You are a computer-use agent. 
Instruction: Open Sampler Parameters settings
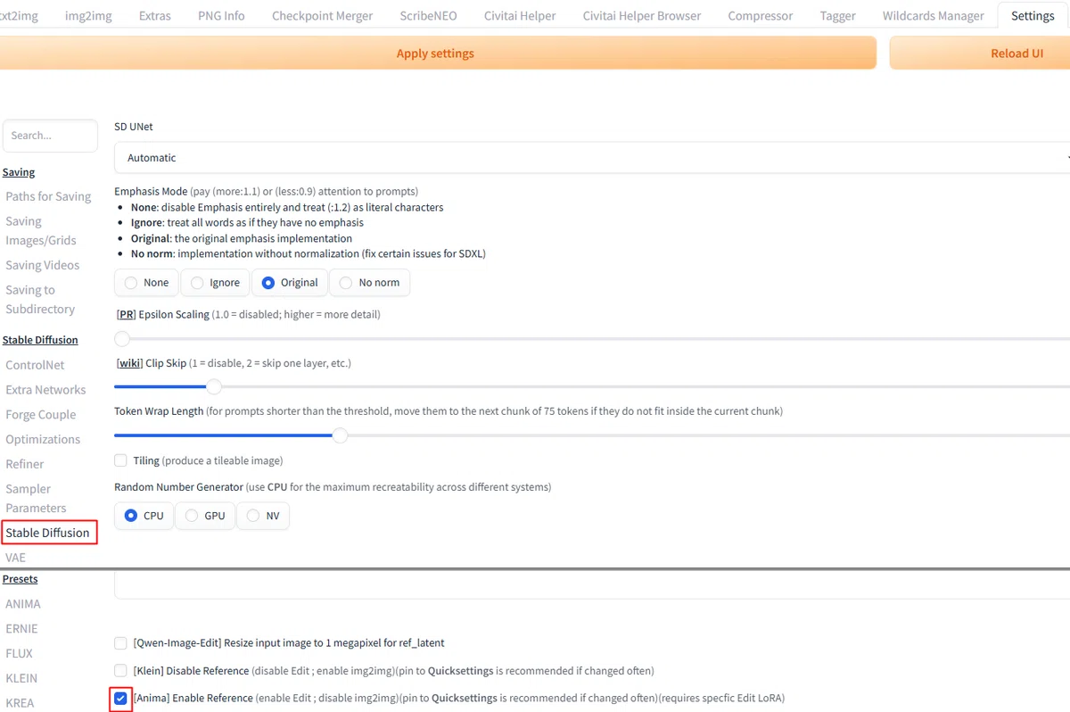click(x=36, y=498)
